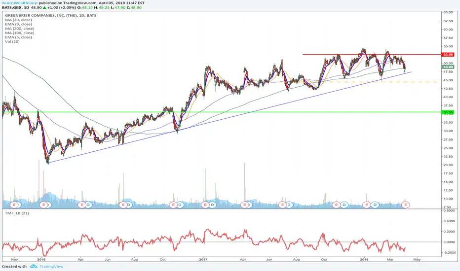Click the red 52.55 price label
This screenshot has width=460, height=271.
pyautogui.click(x=448, y=55)
